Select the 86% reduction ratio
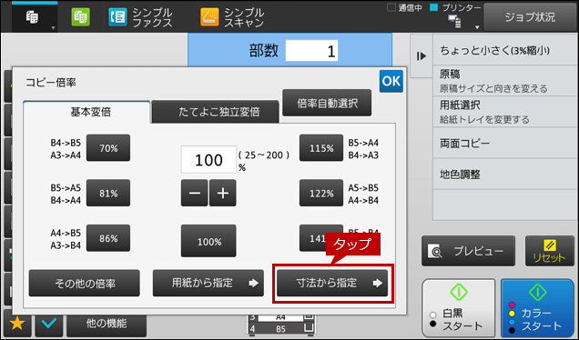This screenshot has height=340, width=579. tap(108, 238)
